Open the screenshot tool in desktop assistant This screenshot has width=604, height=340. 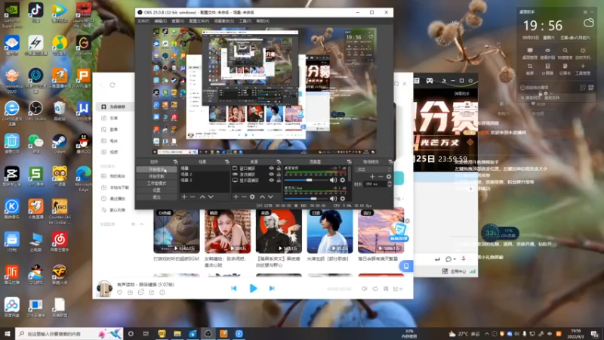530,69
